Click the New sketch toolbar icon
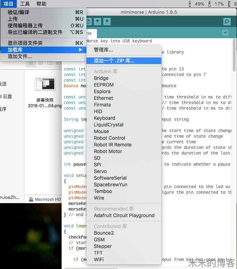 coord(89,21)
